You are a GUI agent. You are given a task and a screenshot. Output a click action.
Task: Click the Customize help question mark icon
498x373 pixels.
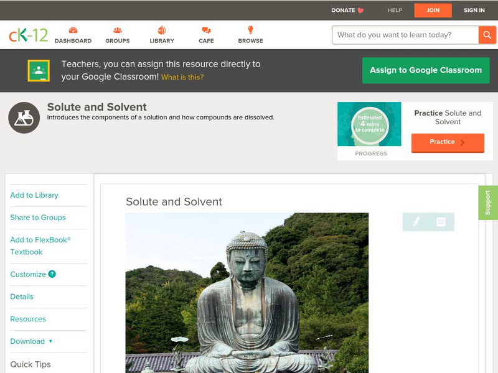52,274
